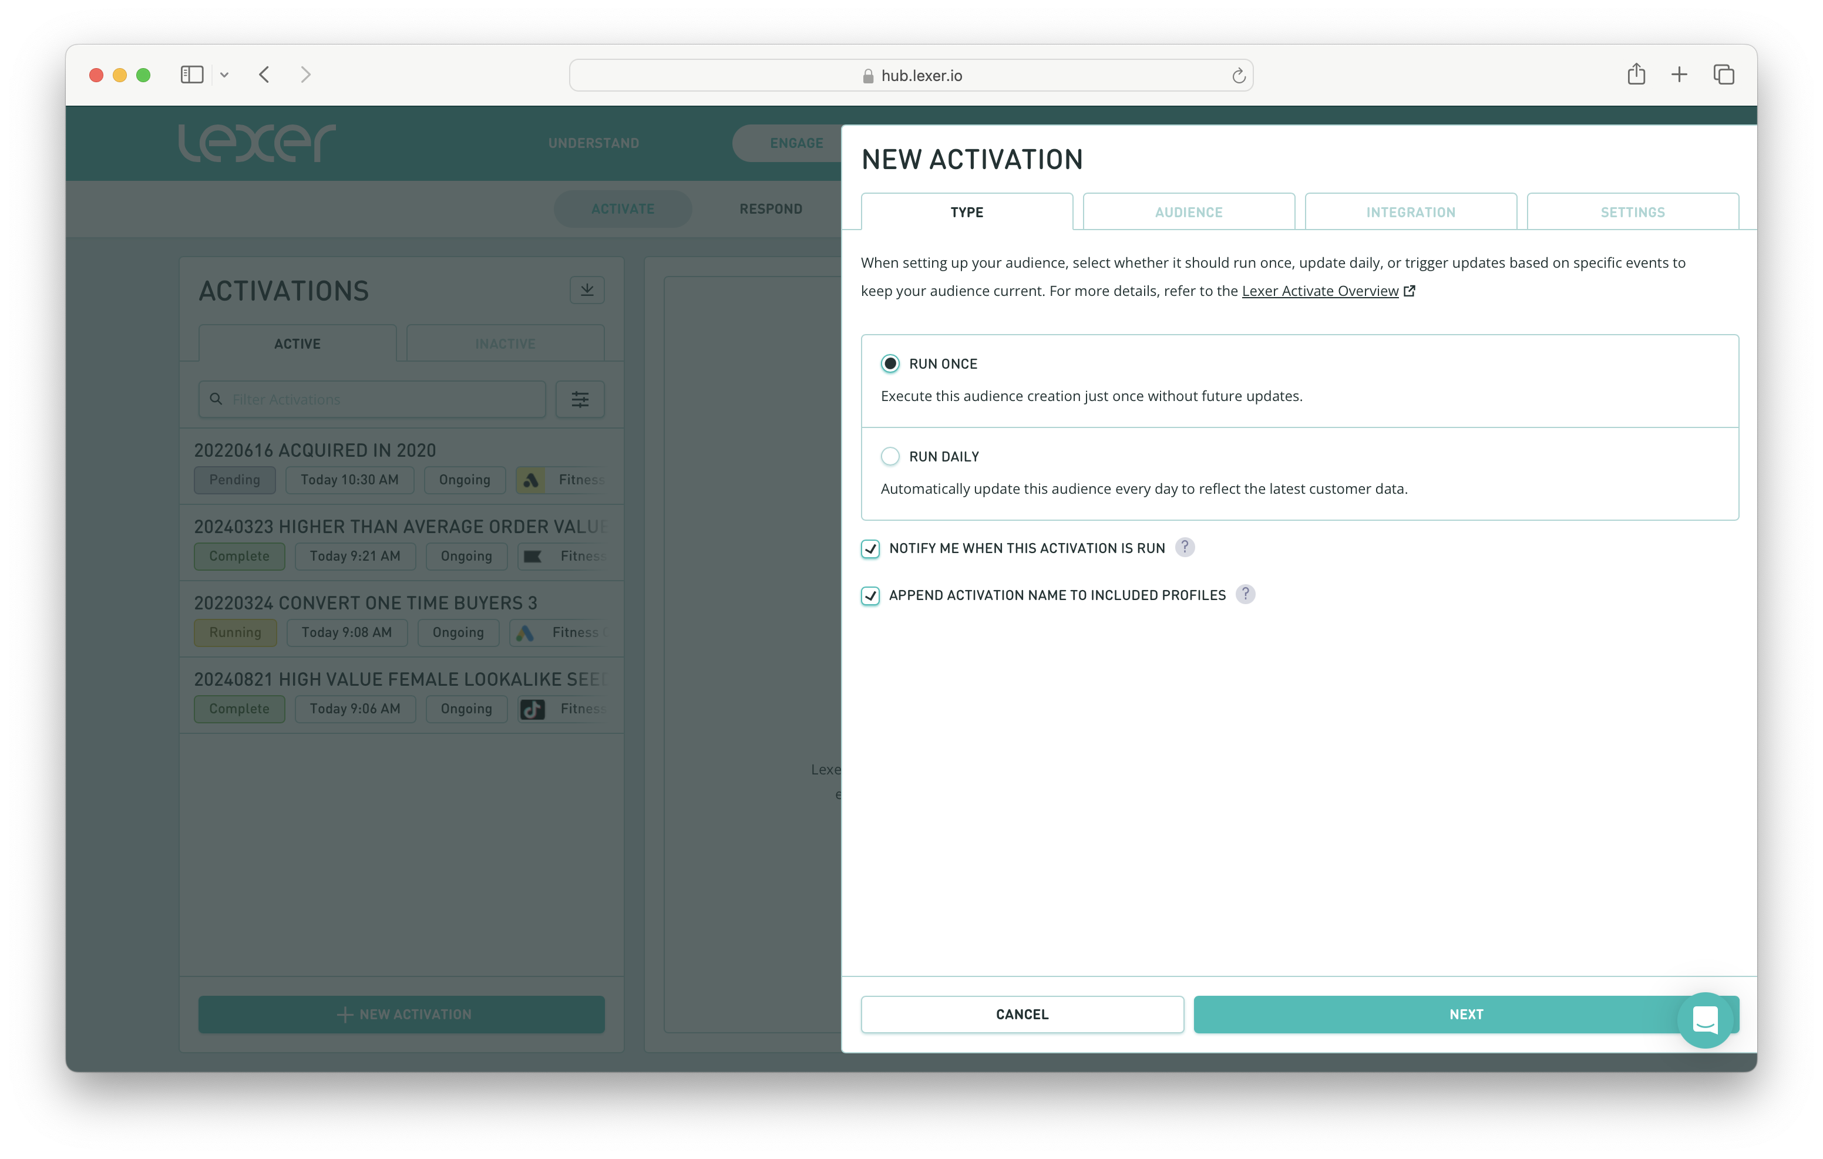
Task: Download activations with the export icon
Action: click(x=587, y=290)
